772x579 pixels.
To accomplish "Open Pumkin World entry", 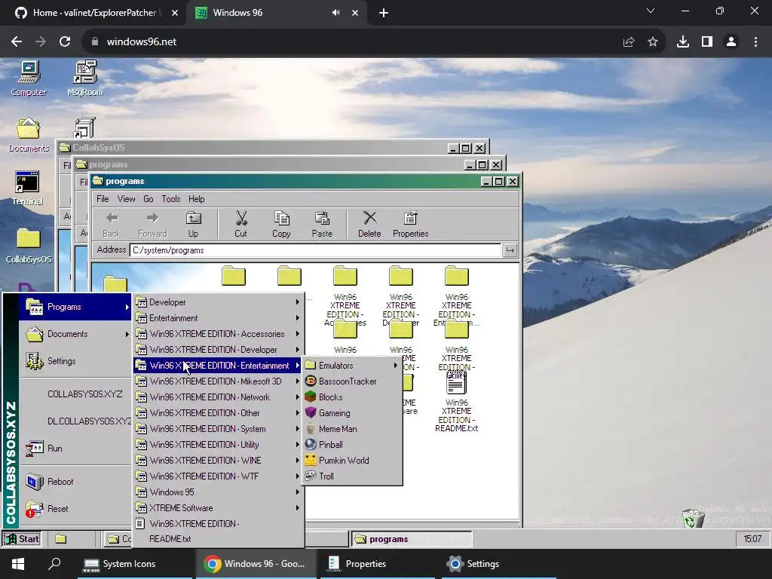I will tap(352, 460).
